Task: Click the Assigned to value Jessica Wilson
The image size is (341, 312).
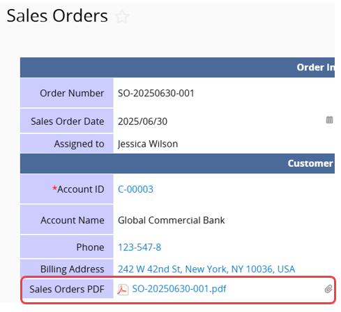Action: [148, 144]
